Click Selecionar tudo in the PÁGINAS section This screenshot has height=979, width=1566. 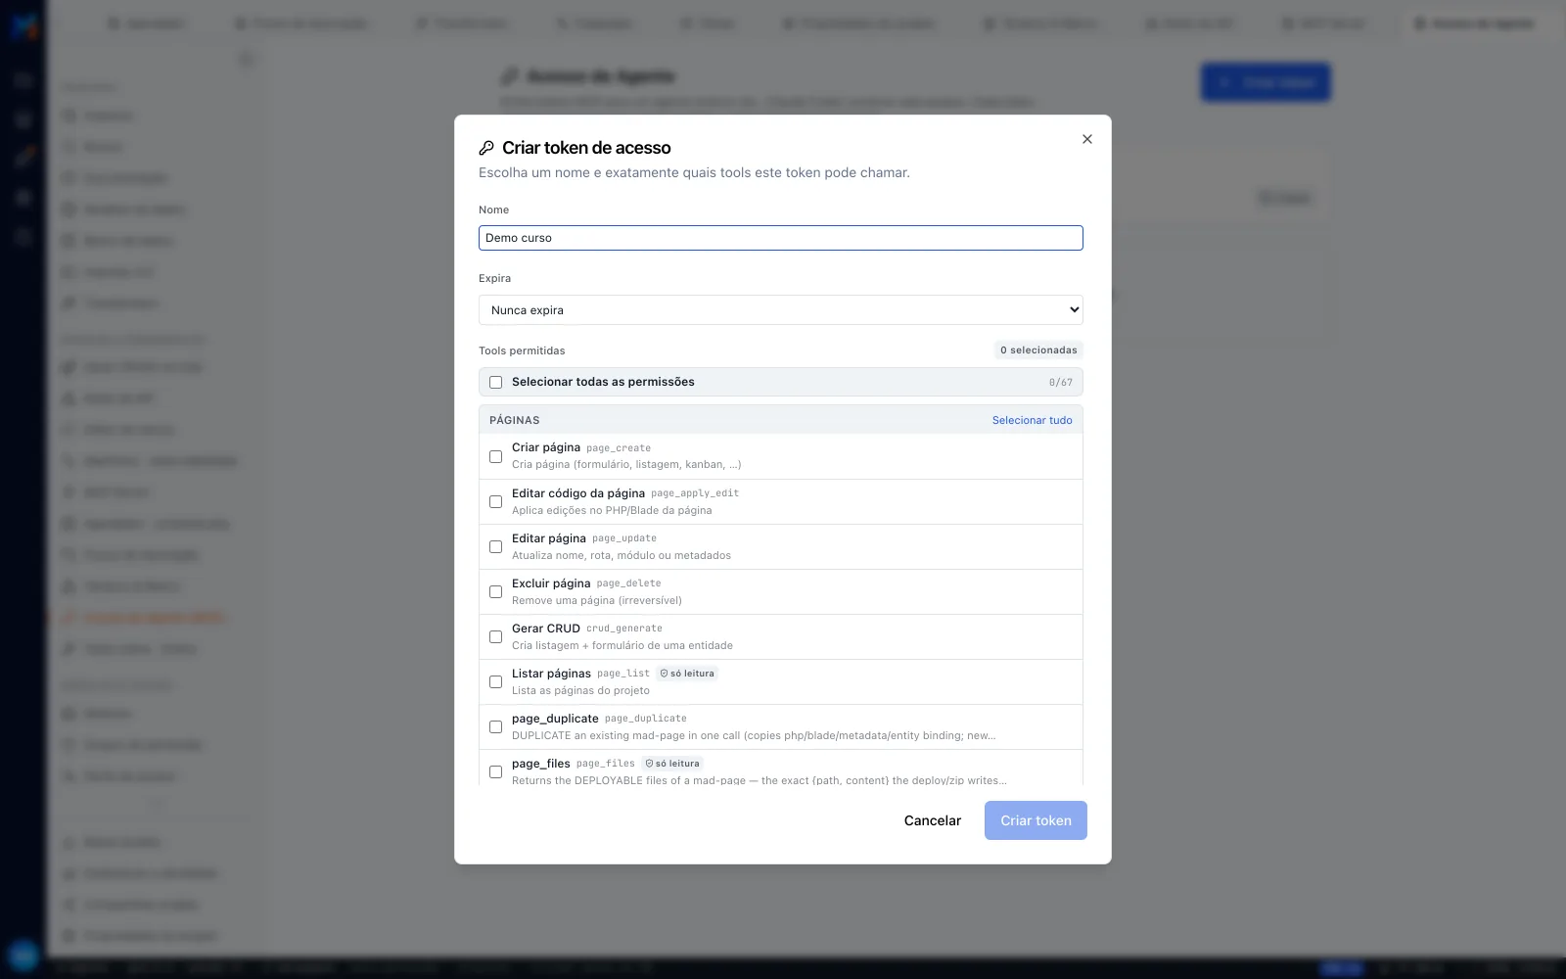[1032, 420]
